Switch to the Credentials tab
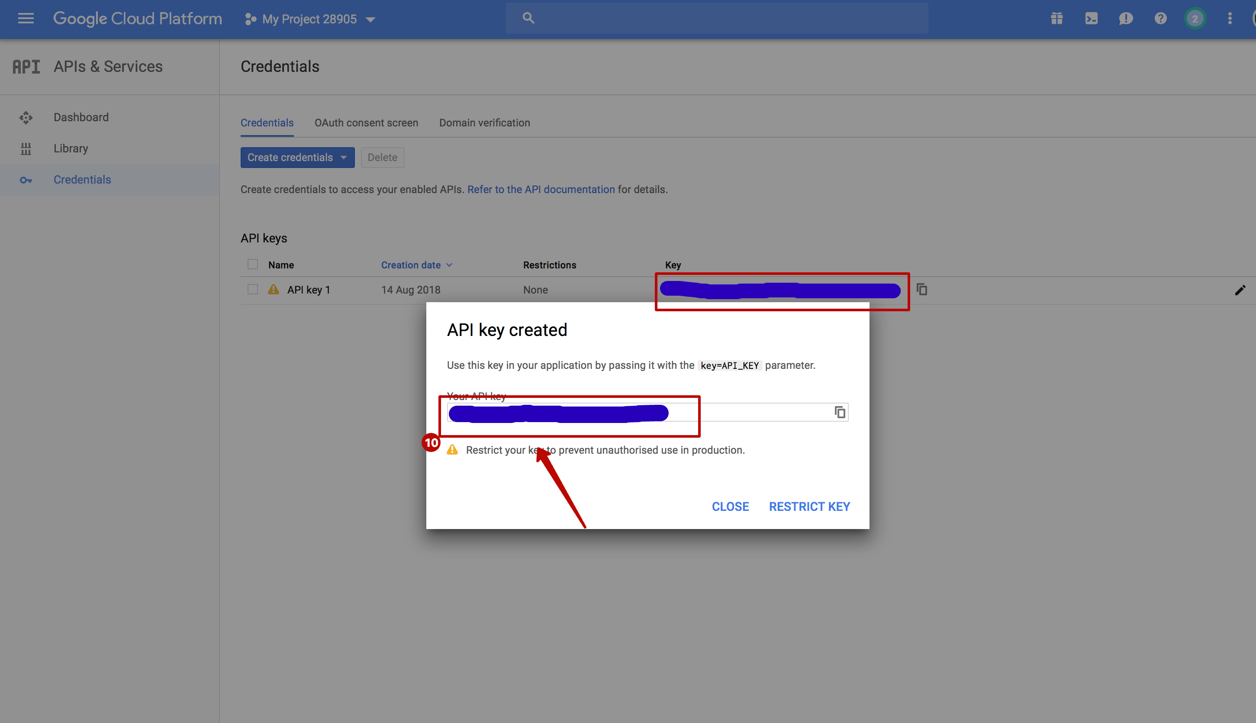 point(267,123)
